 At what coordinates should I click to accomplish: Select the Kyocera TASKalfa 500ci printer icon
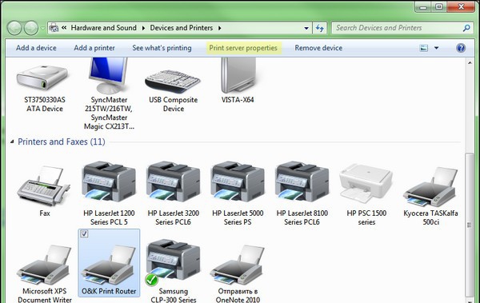[430, 187]
